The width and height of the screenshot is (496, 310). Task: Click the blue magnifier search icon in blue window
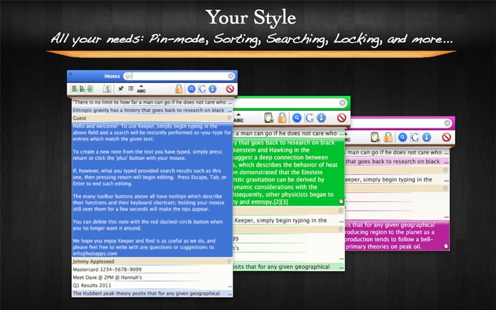coord(192,89)
